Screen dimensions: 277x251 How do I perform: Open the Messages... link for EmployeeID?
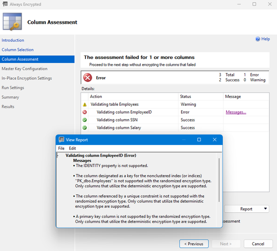click(236, 112)
